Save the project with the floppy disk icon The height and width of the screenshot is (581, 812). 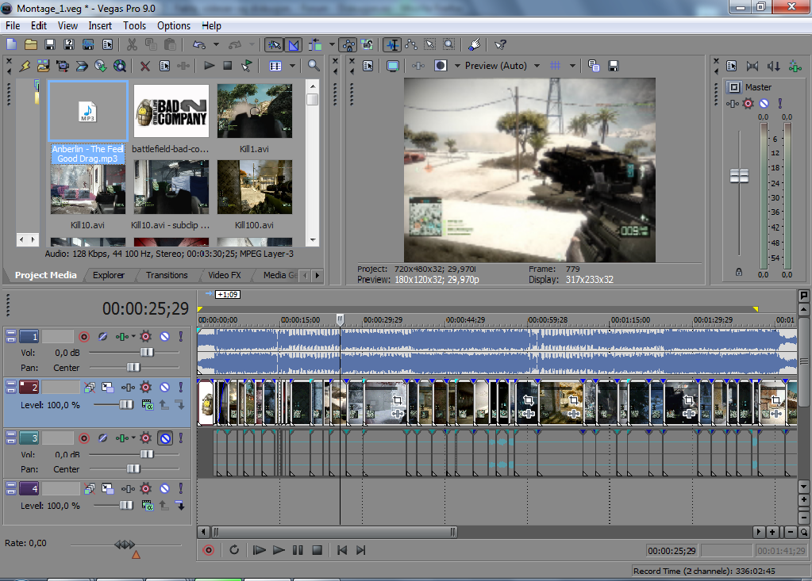(x=50, y=44)
